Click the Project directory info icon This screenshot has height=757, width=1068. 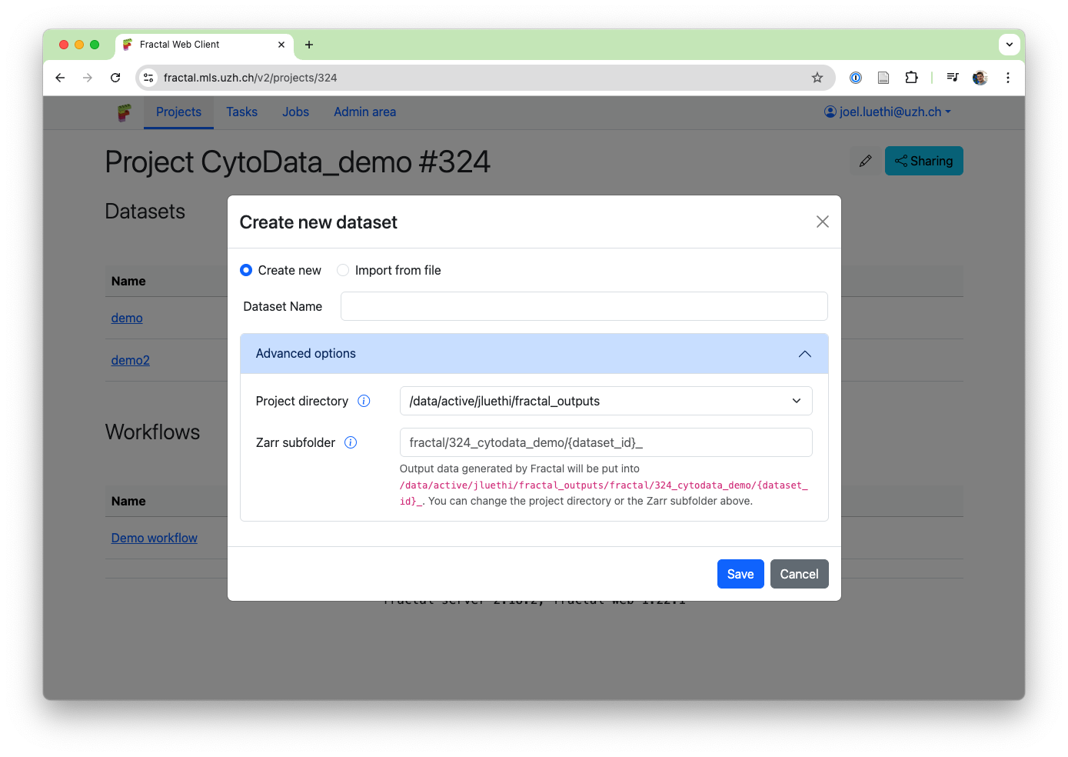(364, 401)
